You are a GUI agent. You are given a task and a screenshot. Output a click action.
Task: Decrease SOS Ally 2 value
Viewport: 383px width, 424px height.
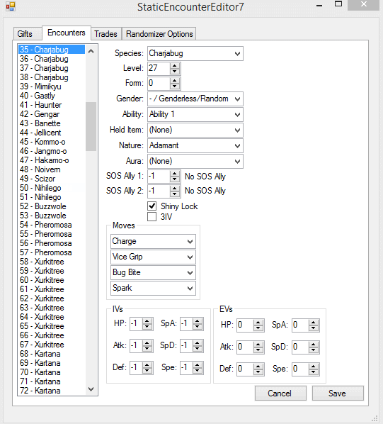[175, 194]
